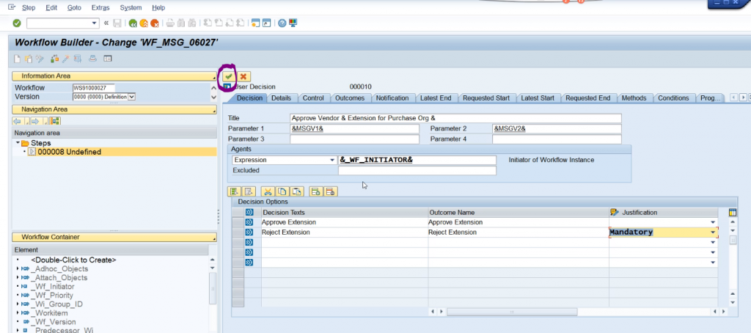The width and height of the screenshot is (751, 333).
Task: Click the layout icon at far right of application toolbar
Action: (x=108, y=59)
